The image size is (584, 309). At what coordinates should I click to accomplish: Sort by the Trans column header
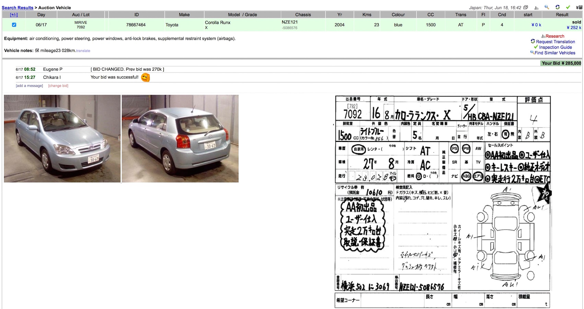click(461, 15)
